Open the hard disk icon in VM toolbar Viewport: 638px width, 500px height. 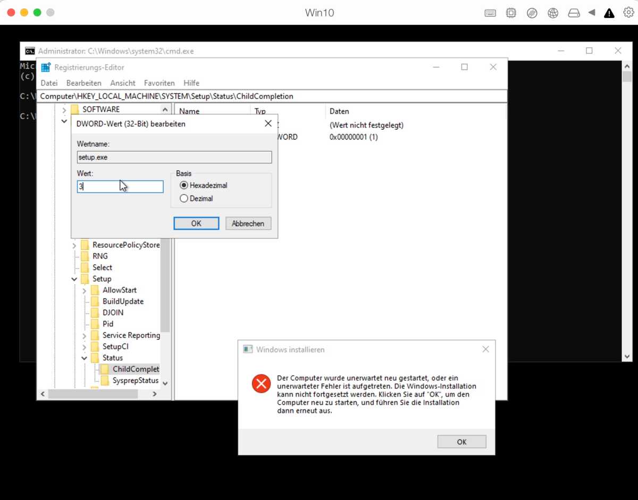[574, 13]
